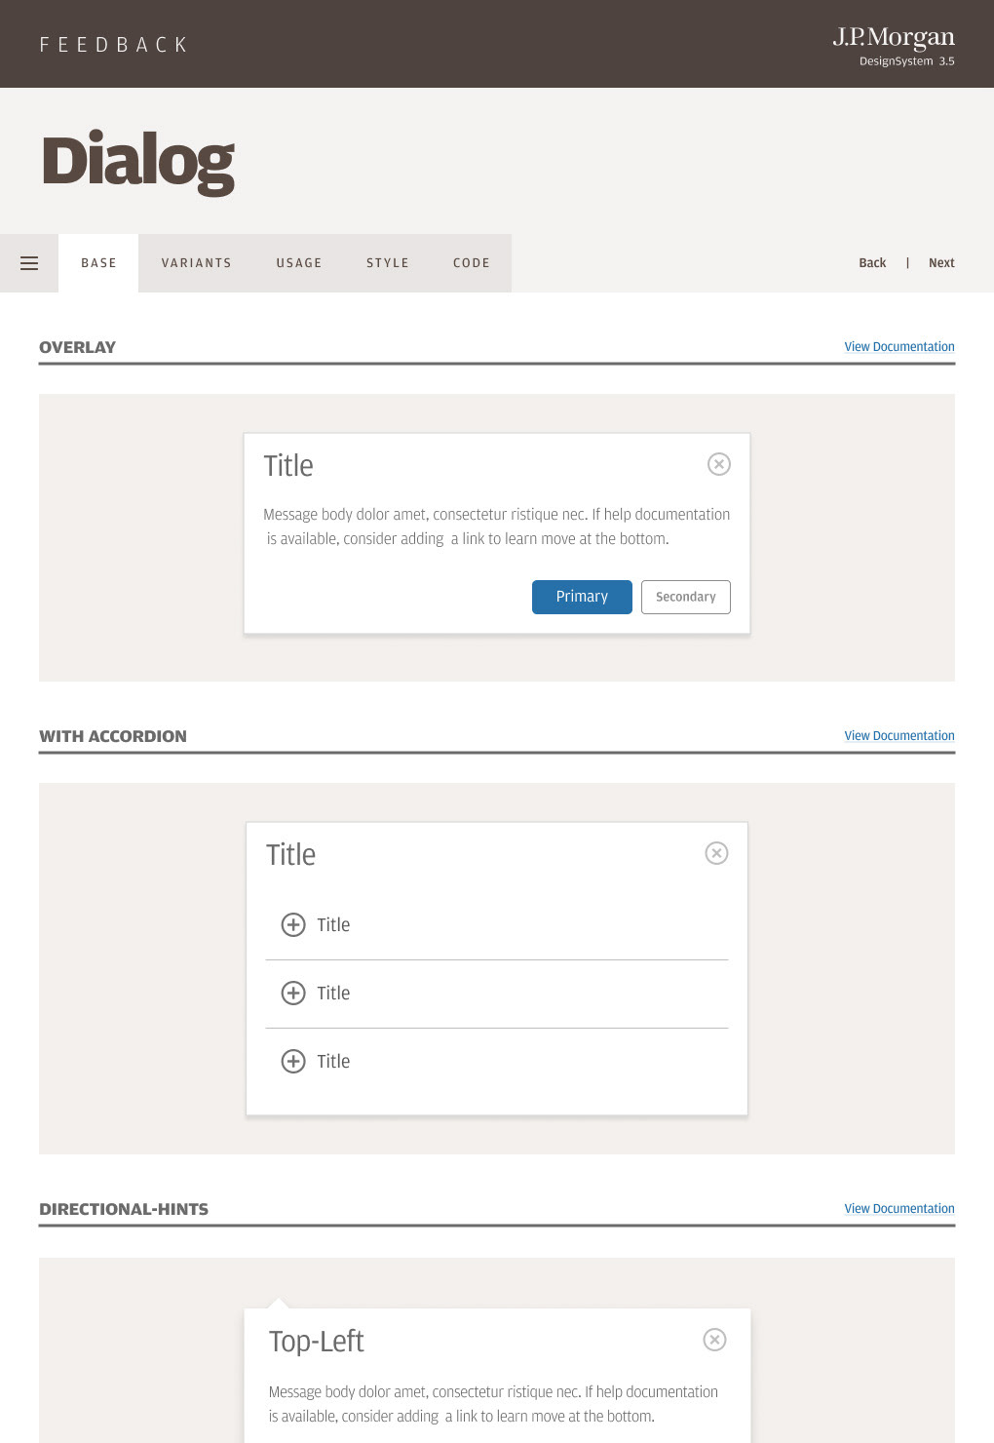The width and height of the screenshot is (994, 1443).
Task: Navigate with the Back link
Action: (872, 263)
